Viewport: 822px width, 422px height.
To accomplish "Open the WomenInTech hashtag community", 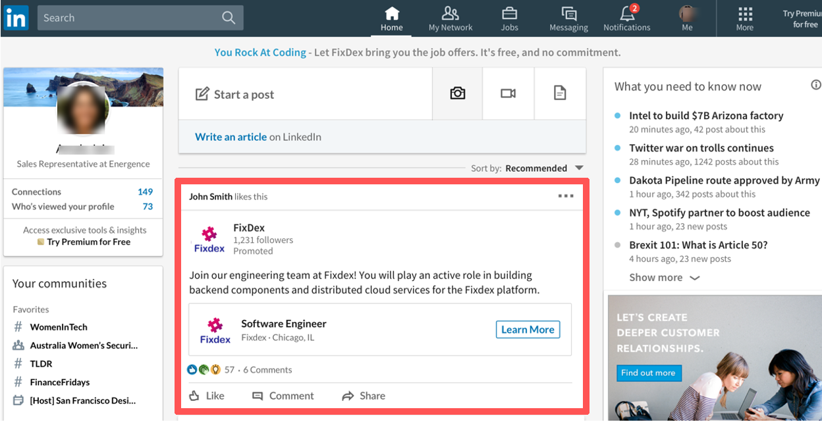I will coord(58,327).
